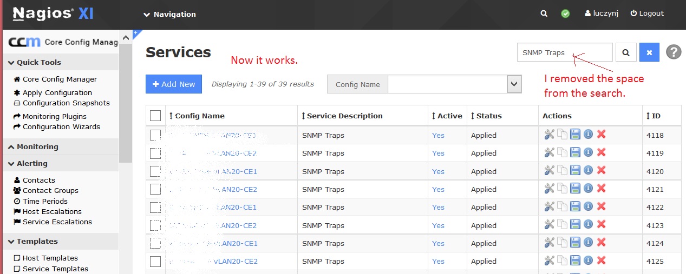The image size is (686, 274).
Task: Click the info icon for service 4121
Action: point(588,189)
